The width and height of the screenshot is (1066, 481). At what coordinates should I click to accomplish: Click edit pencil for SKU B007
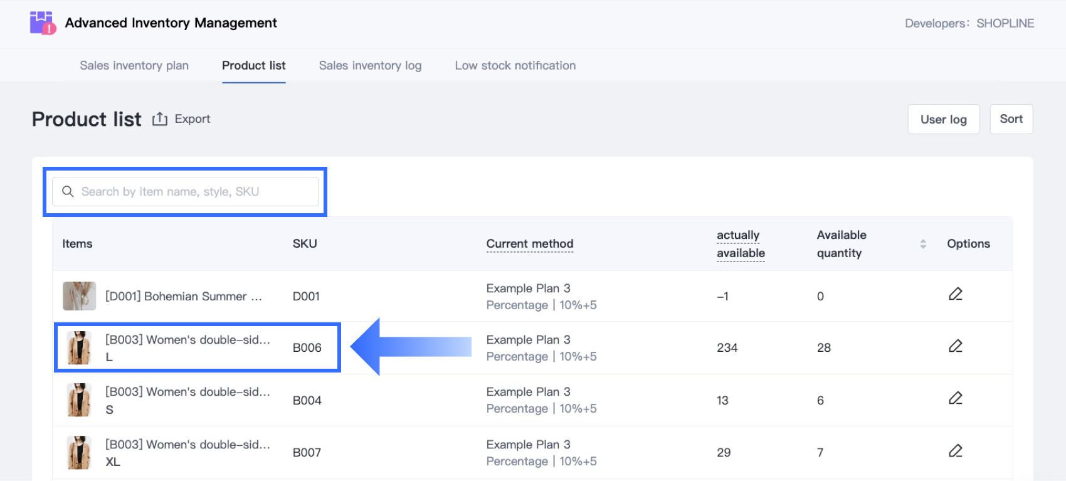[x=955, y=451]
